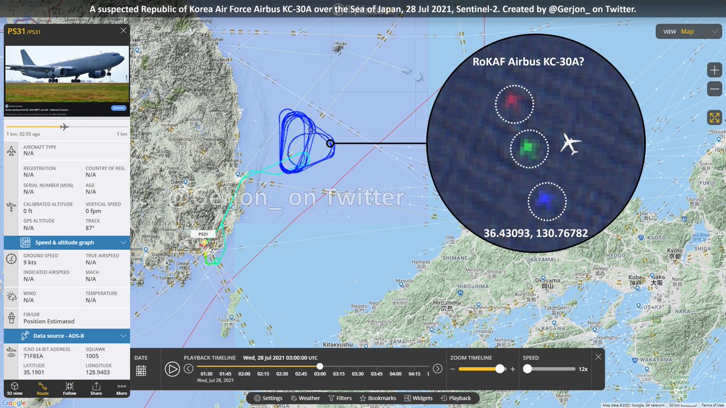Step playback timeline backward

click(188, 369)
